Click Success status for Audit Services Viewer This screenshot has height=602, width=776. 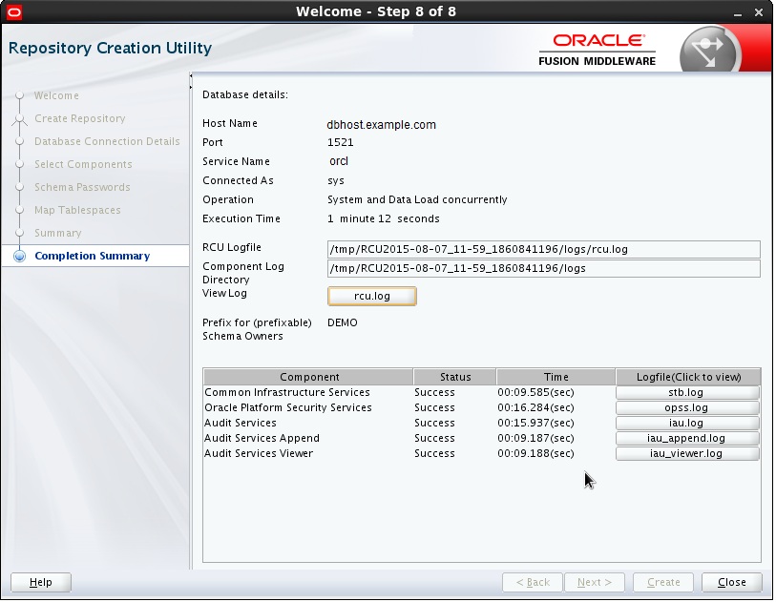coord(434,454)
